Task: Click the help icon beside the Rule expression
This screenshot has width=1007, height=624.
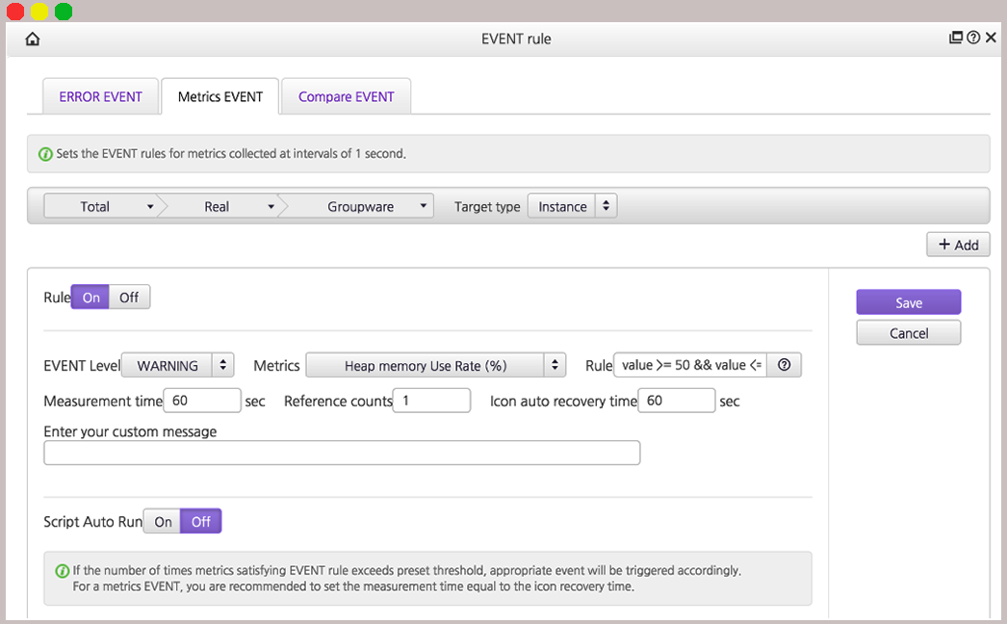Action: click(x=784, y=366)
